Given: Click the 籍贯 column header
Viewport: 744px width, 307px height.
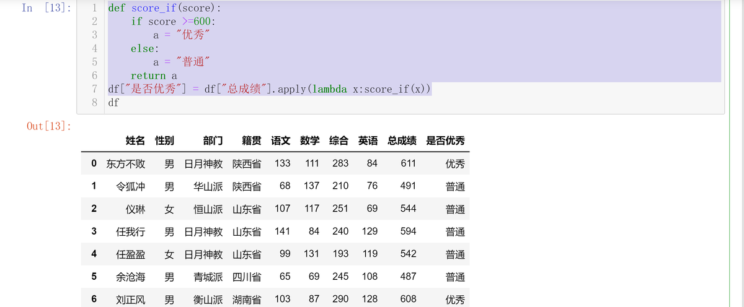Looking at the screenshot, I should point(251,141).
